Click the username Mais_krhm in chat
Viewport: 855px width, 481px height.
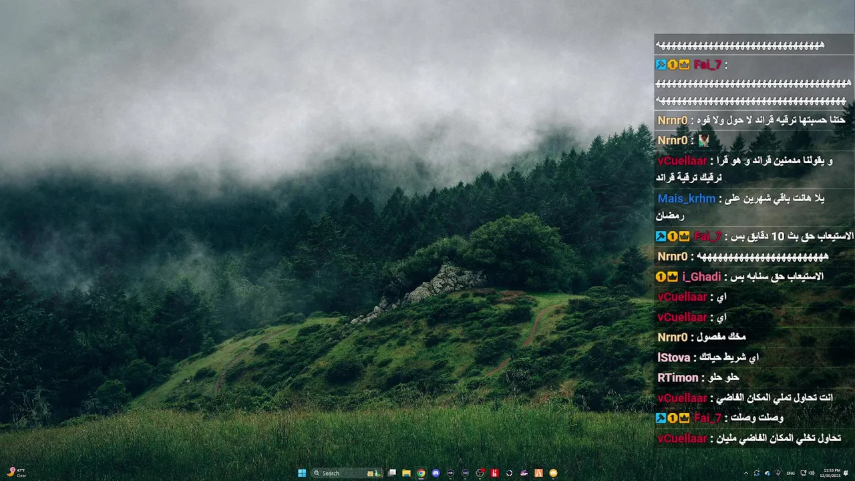tap(687, 198)
